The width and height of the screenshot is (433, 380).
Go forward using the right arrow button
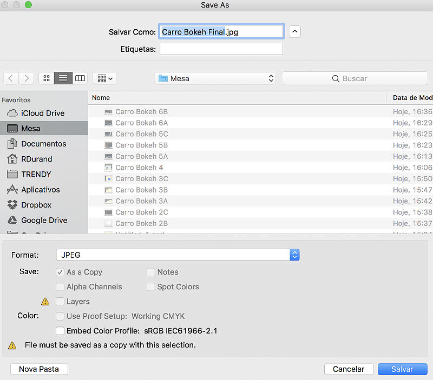pos(27,78)
